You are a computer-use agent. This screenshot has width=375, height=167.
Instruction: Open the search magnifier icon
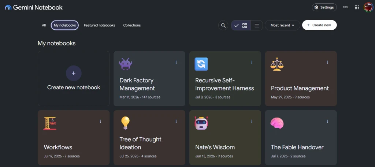[223, 25]
